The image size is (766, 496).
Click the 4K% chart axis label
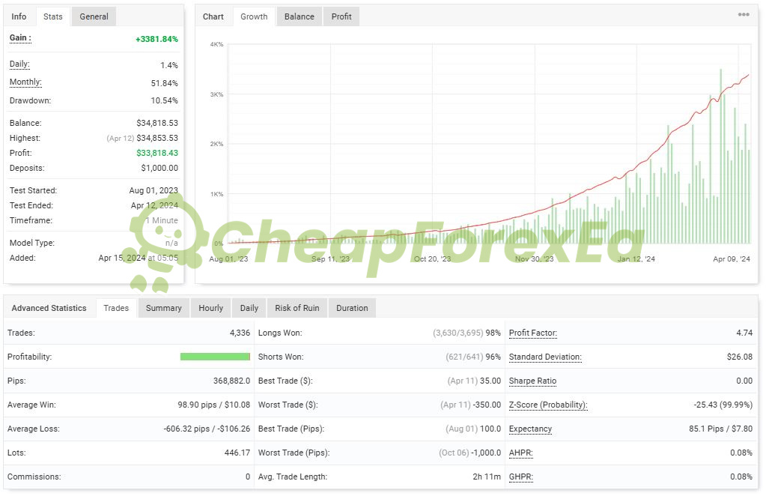pos(216,44)
